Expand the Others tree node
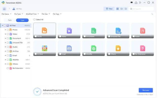The height and width of the screenshot is (98, 158). click(5, 64)
